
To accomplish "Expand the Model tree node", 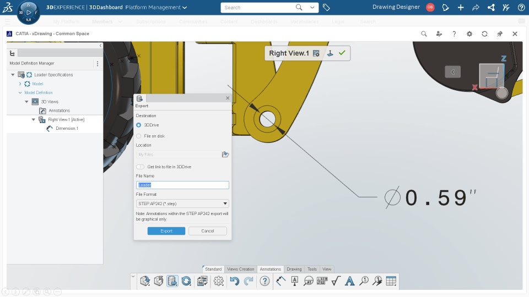I will coord(20,84).
